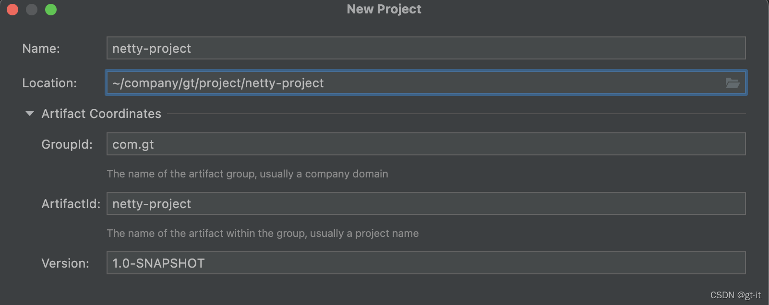Click the gray minimize window button
769x305 pixels.
pyautogui.click(x=32, y=10)
